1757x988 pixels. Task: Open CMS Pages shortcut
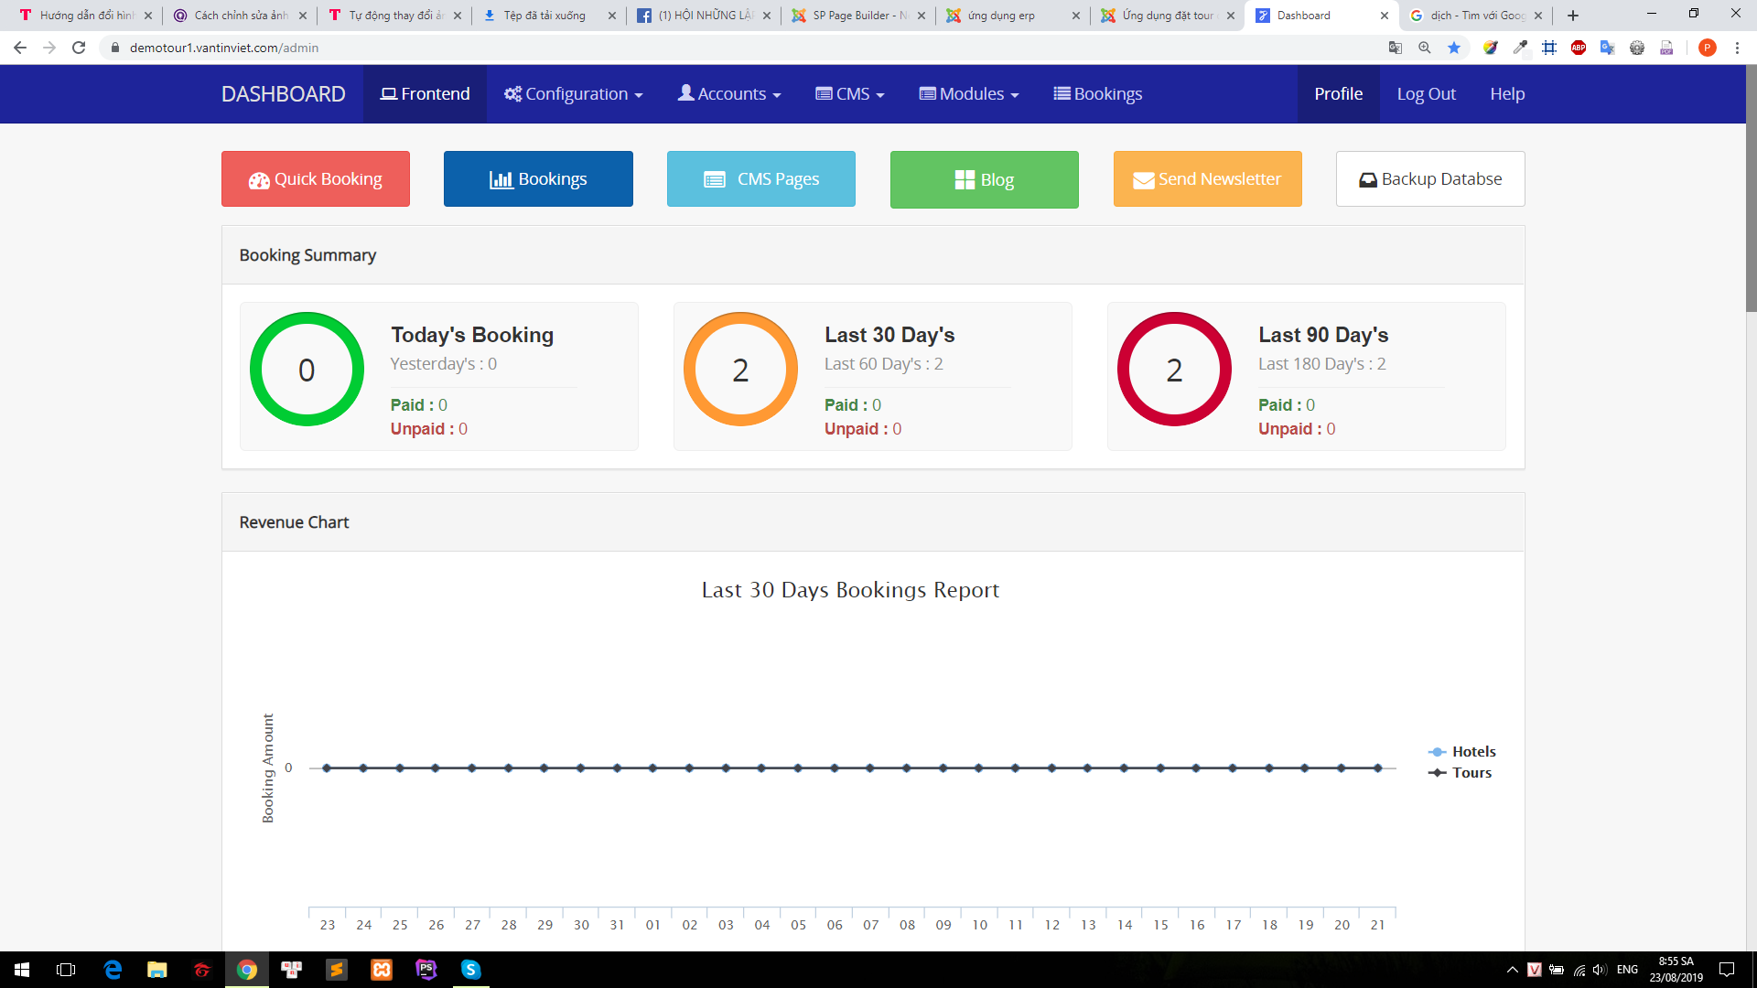pos(760,179)
